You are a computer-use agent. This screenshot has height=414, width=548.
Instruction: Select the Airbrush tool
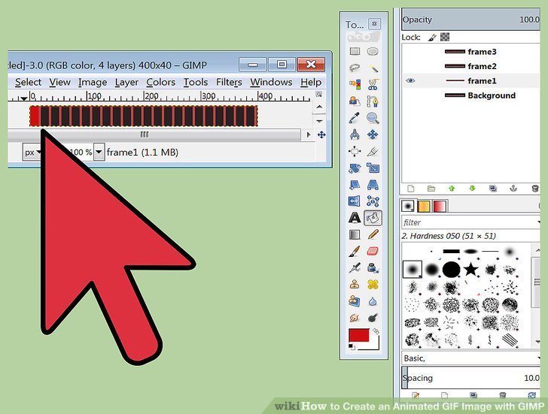coord(355,268)
